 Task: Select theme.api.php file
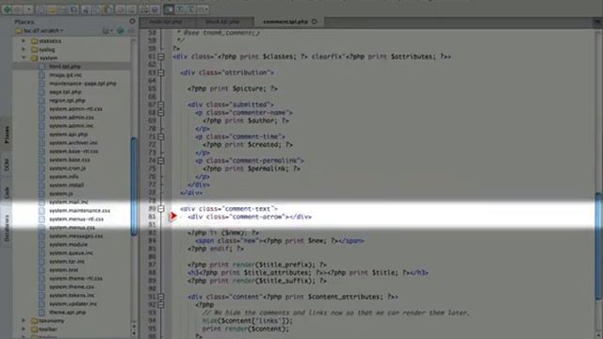pos(67,312)
